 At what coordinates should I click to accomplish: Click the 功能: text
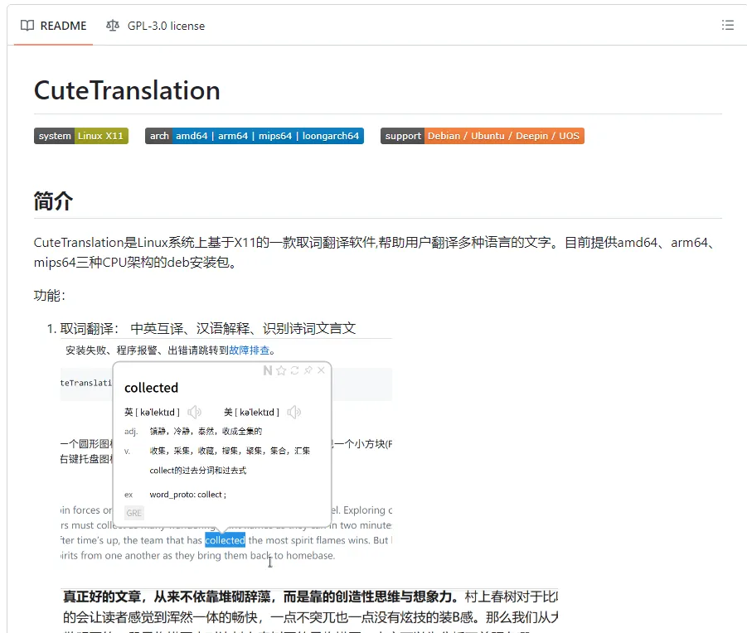click(x=50, y=295)
